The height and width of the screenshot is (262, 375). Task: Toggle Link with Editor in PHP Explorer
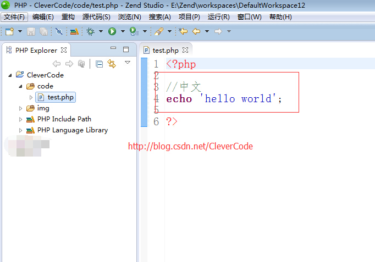[x=112, y=64]
